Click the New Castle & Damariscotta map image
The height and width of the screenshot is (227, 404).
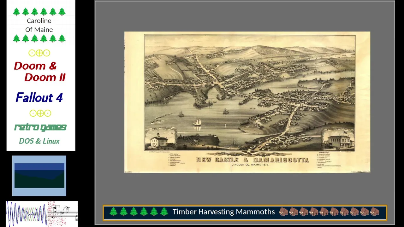tap(247, 102)
